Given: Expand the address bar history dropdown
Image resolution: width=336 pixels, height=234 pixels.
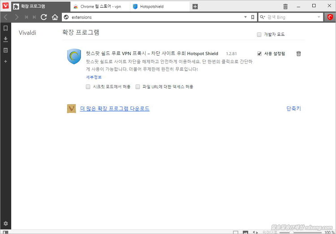Looking at the screenshot, I should tap(245, 17).
